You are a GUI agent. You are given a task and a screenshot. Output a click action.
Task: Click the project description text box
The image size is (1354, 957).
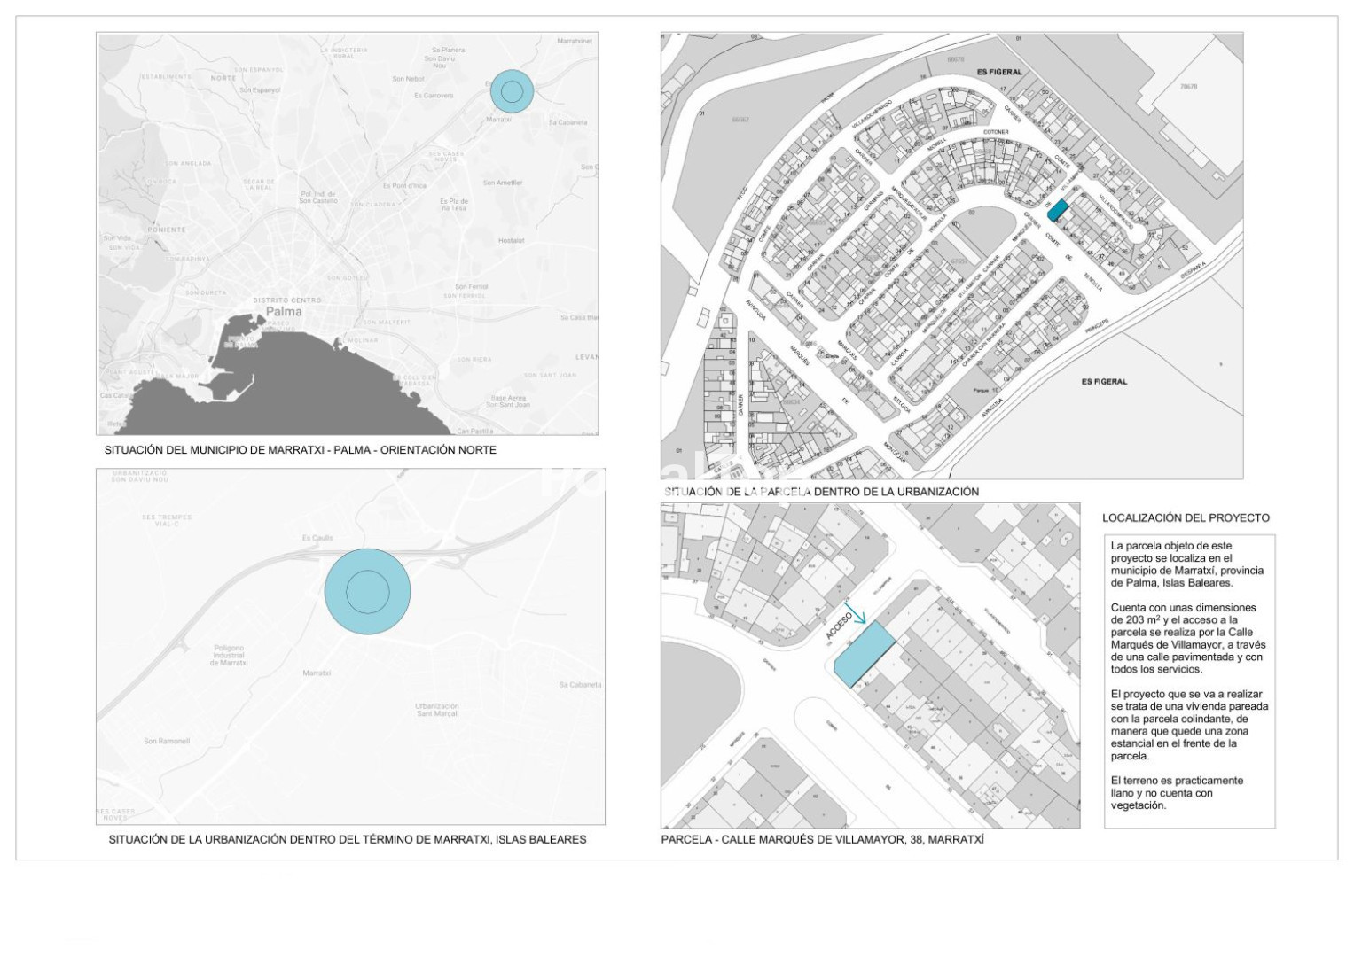tap(1189, 681)
